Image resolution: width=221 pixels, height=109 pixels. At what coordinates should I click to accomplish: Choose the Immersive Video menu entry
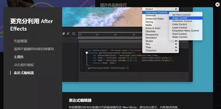click(x=155, y=19)
